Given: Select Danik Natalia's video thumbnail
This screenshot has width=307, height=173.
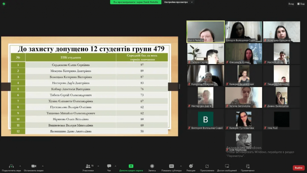Looking at the screenshot, I should point(205,32).
